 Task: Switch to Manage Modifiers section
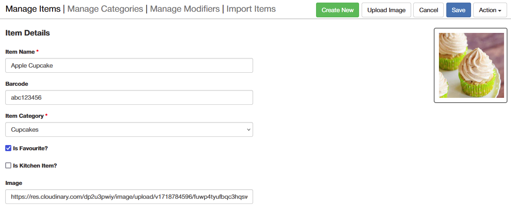click(185, 9)
